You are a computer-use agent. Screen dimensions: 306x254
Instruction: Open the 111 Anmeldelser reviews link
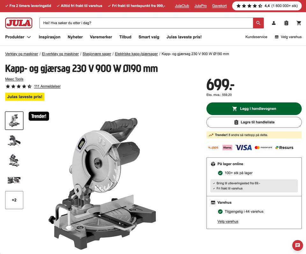(x=47, y=86)
